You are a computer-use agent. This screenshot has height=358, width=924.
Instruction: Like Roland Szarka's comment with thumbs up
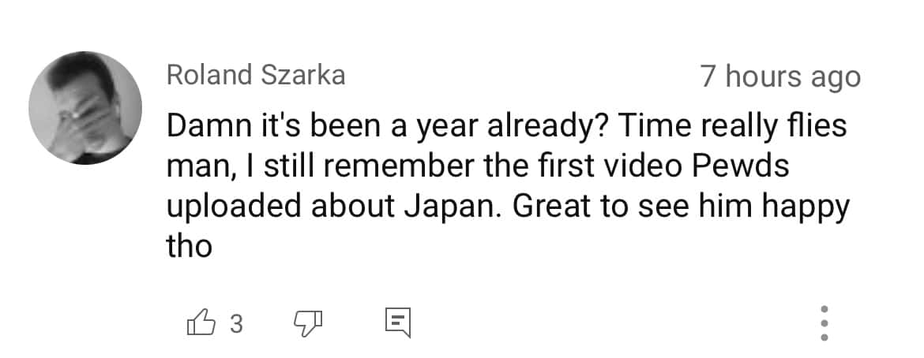pyautogui.click(x=200, y=322)
